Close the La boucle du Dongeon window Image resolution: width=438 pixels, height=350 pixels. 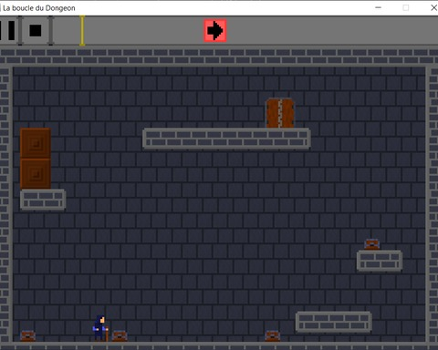pyautogui.click(x=433, y=7)
